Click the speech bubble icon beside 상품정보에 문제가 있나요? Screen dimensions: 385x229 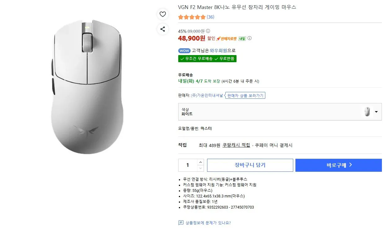181,223
